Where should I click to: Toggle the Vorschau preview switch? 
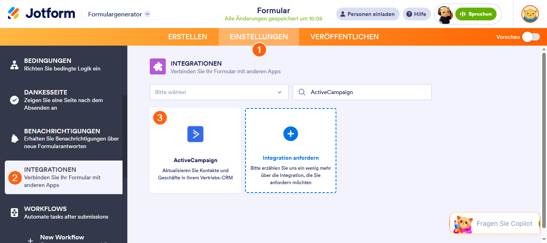point(531,37)
